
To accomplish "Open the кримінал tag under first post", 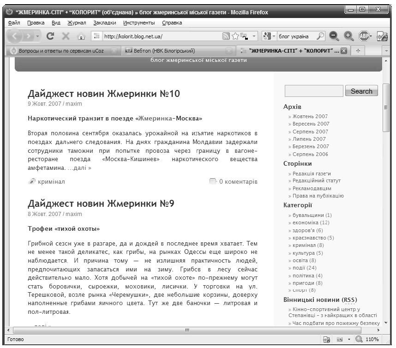I will (x=51, y=181).
